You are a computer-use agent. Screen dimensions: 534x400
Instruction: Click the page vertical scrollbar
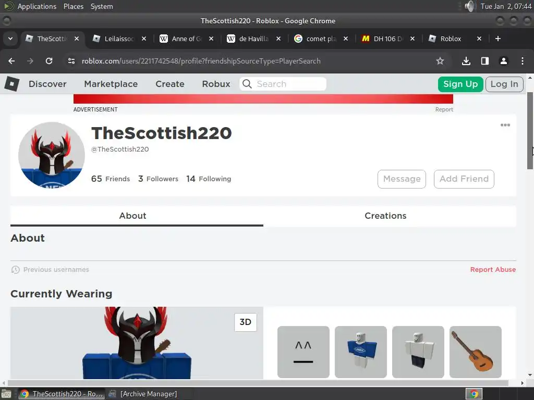(x=530, y=131)
